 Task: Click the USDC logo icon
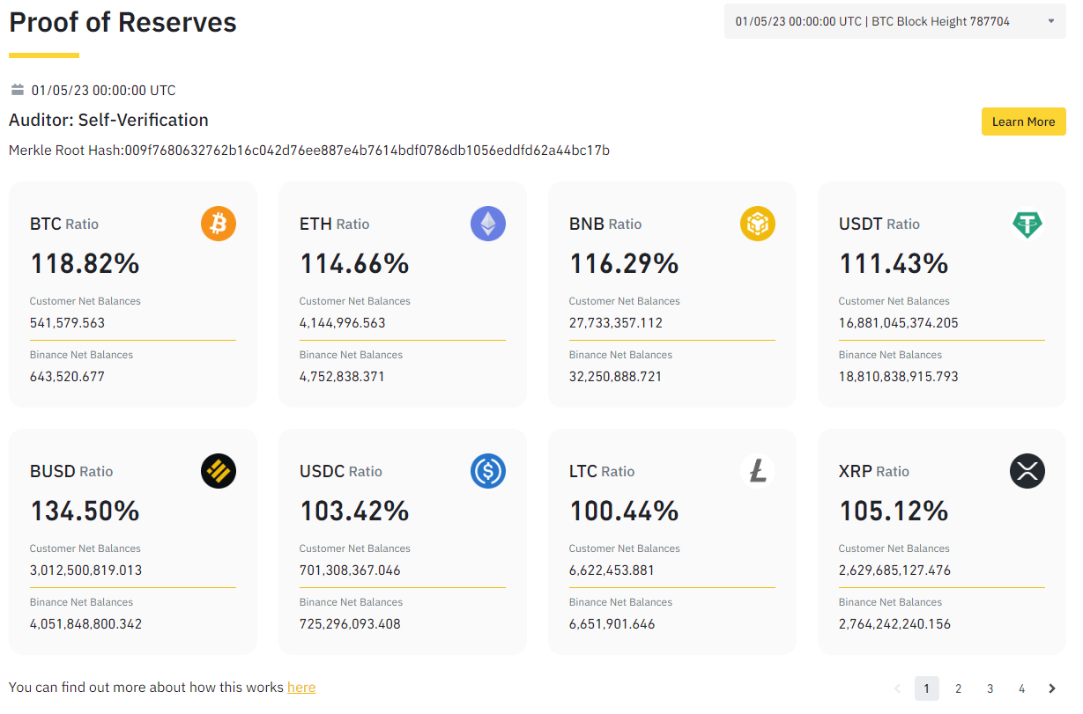(488, 471)
